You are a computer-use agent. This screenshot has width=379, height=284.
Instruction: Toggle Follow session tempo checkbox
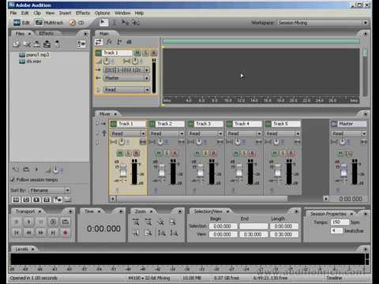point(13,180)
